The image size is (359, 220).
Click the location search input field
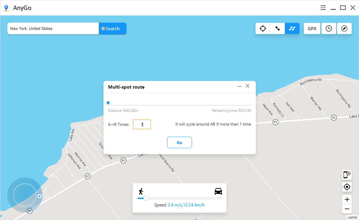(x=53, y=28)
